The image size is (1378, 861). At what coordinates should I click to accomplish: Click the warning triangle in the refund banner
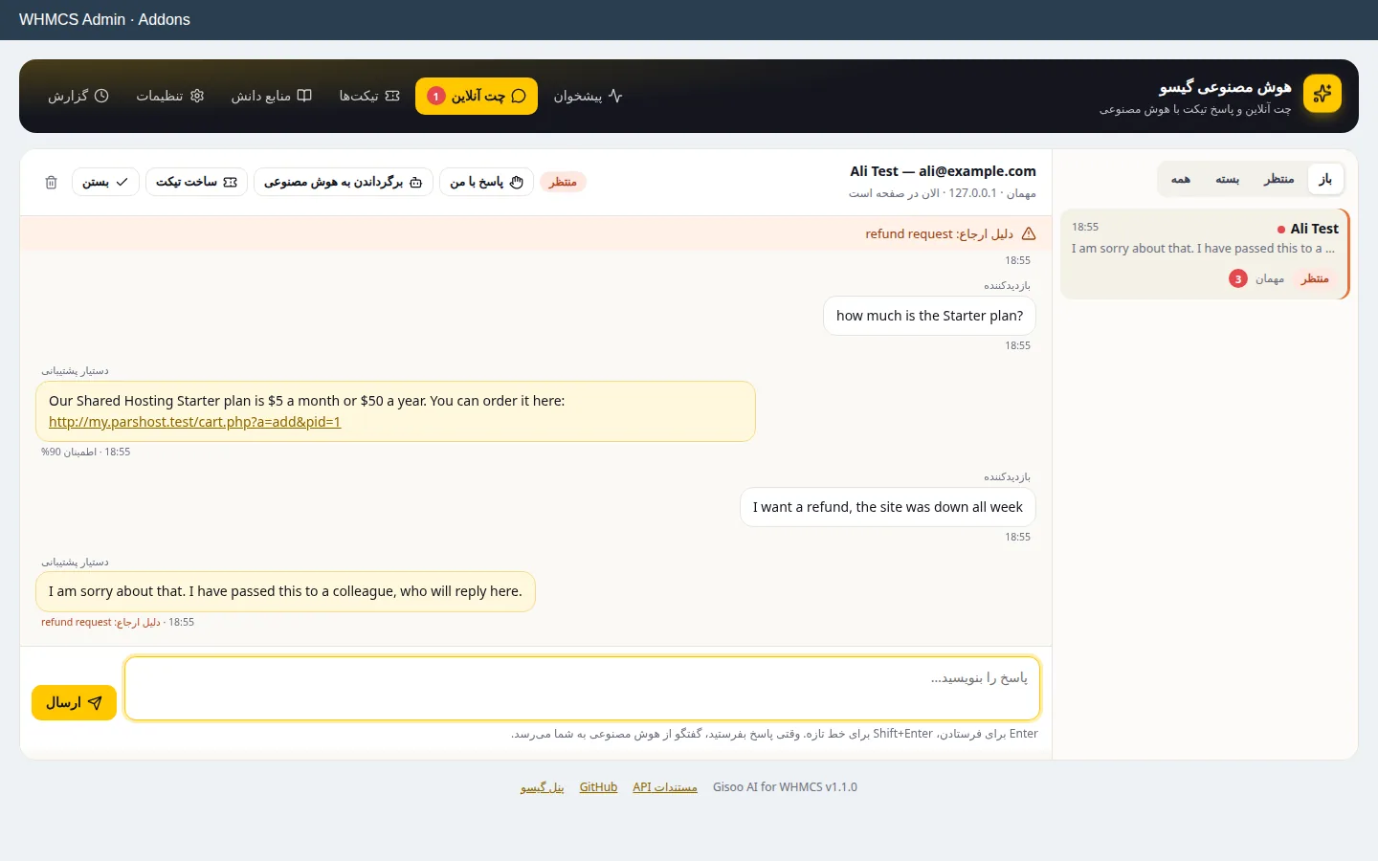(x=1029, y=233)
